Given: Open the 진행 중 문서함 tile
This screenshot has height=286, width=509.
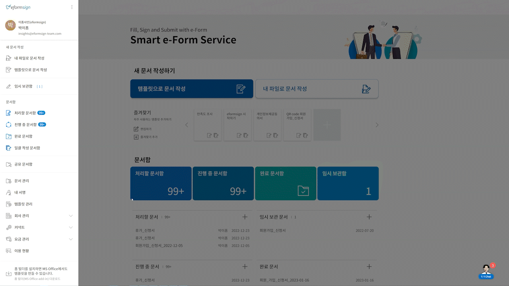Looking at the screenshot, I should point(223,184).
